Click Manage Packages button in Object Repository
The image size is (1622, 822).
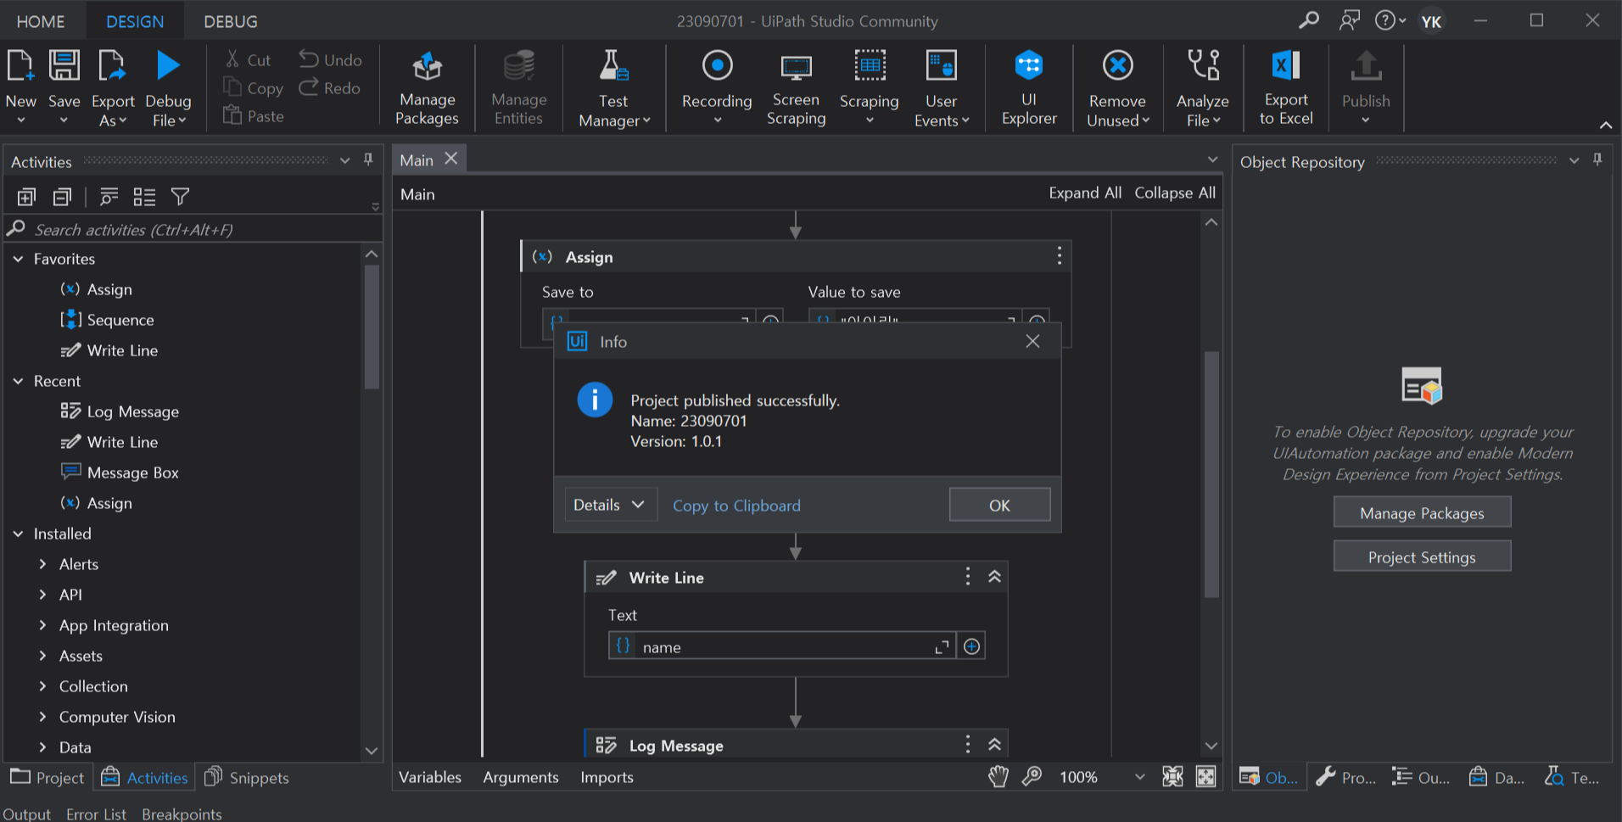[x=1422, y=512]
